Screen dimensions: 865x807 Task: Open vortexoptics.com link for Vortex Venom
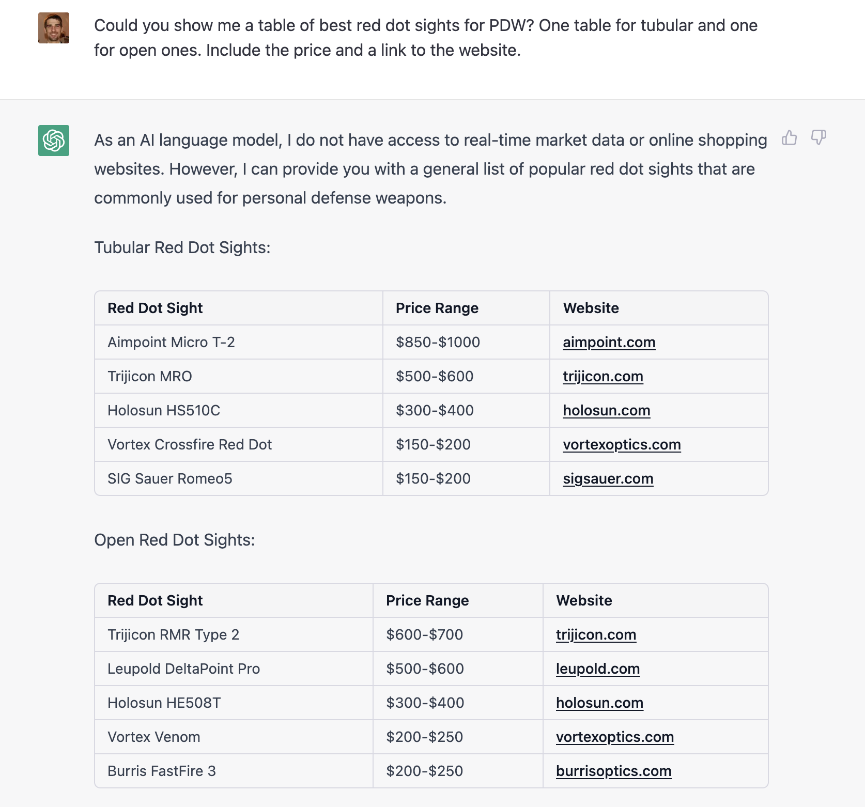pos(615,737)
